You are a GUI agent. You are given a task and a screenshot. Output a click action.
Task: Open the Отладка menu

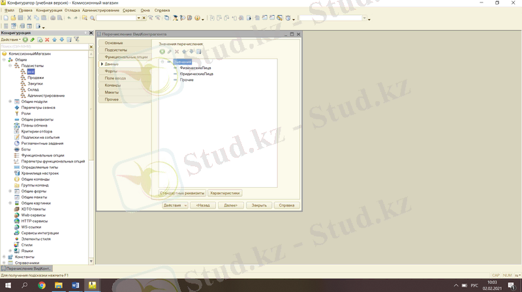coord(72,10)
